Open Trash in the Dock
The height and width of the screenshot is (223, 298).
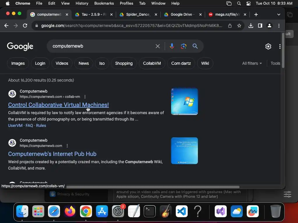click(x=275, y=211)
